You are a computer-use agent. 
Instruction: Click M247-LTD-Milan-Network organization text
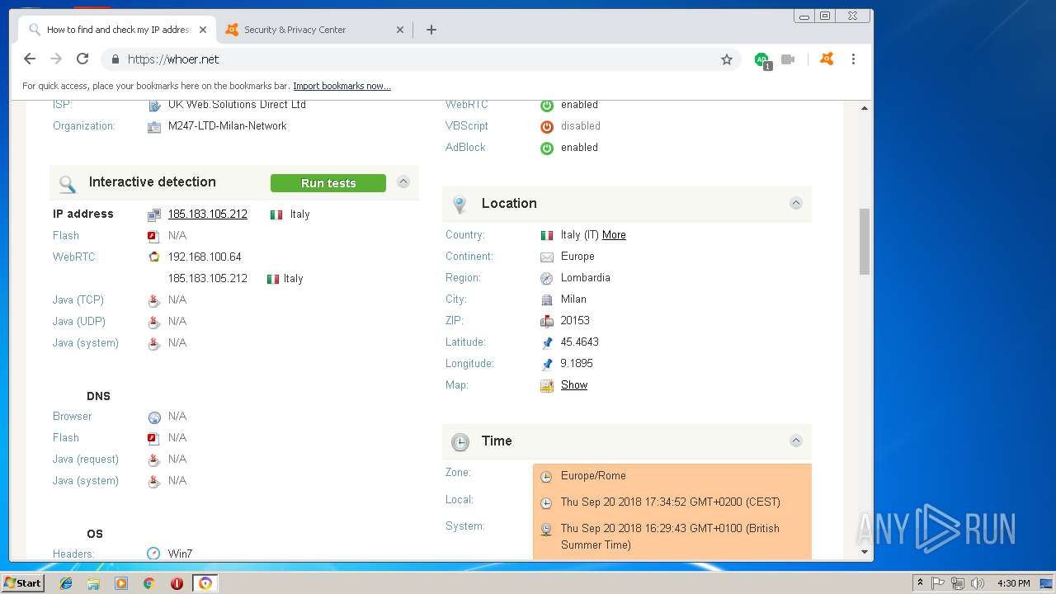(x=228, y=126)
